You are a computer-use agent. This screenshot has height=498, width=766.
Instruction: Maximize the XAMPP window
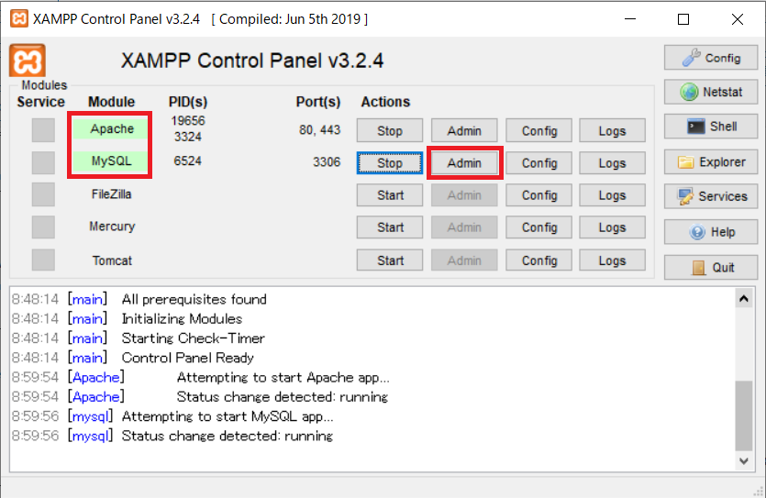(683, 19)
